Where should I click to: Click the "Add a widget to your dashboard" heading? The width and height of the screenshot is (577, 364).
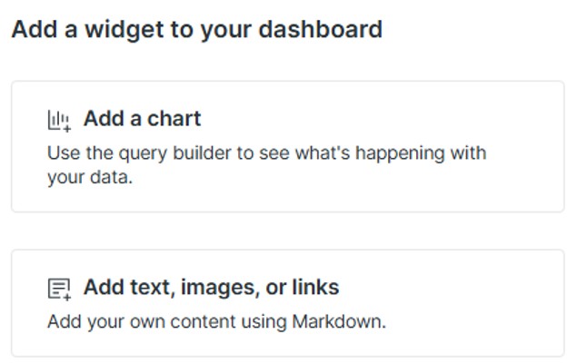[x=196, y=30]
